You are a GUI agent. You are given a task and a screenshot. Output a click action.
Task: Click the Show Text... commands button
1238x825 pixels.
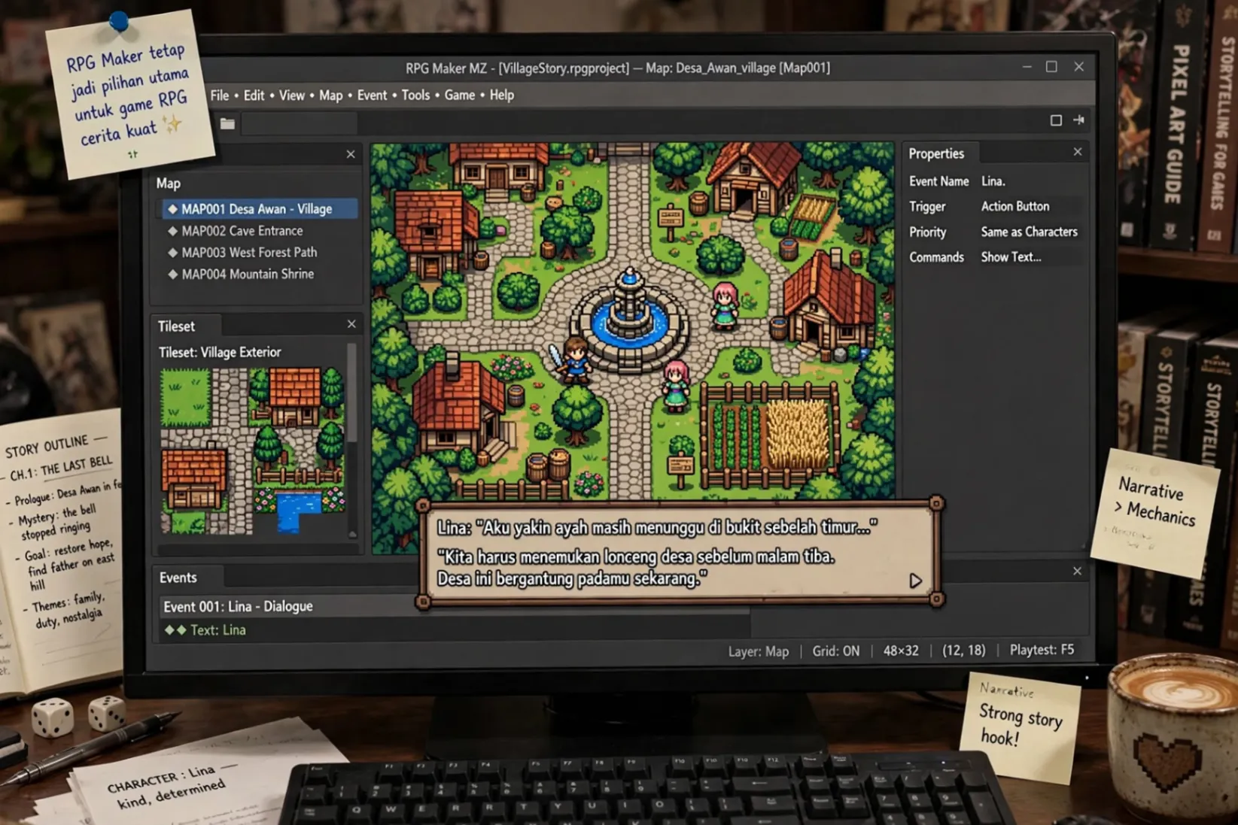tap(1030, 257)
